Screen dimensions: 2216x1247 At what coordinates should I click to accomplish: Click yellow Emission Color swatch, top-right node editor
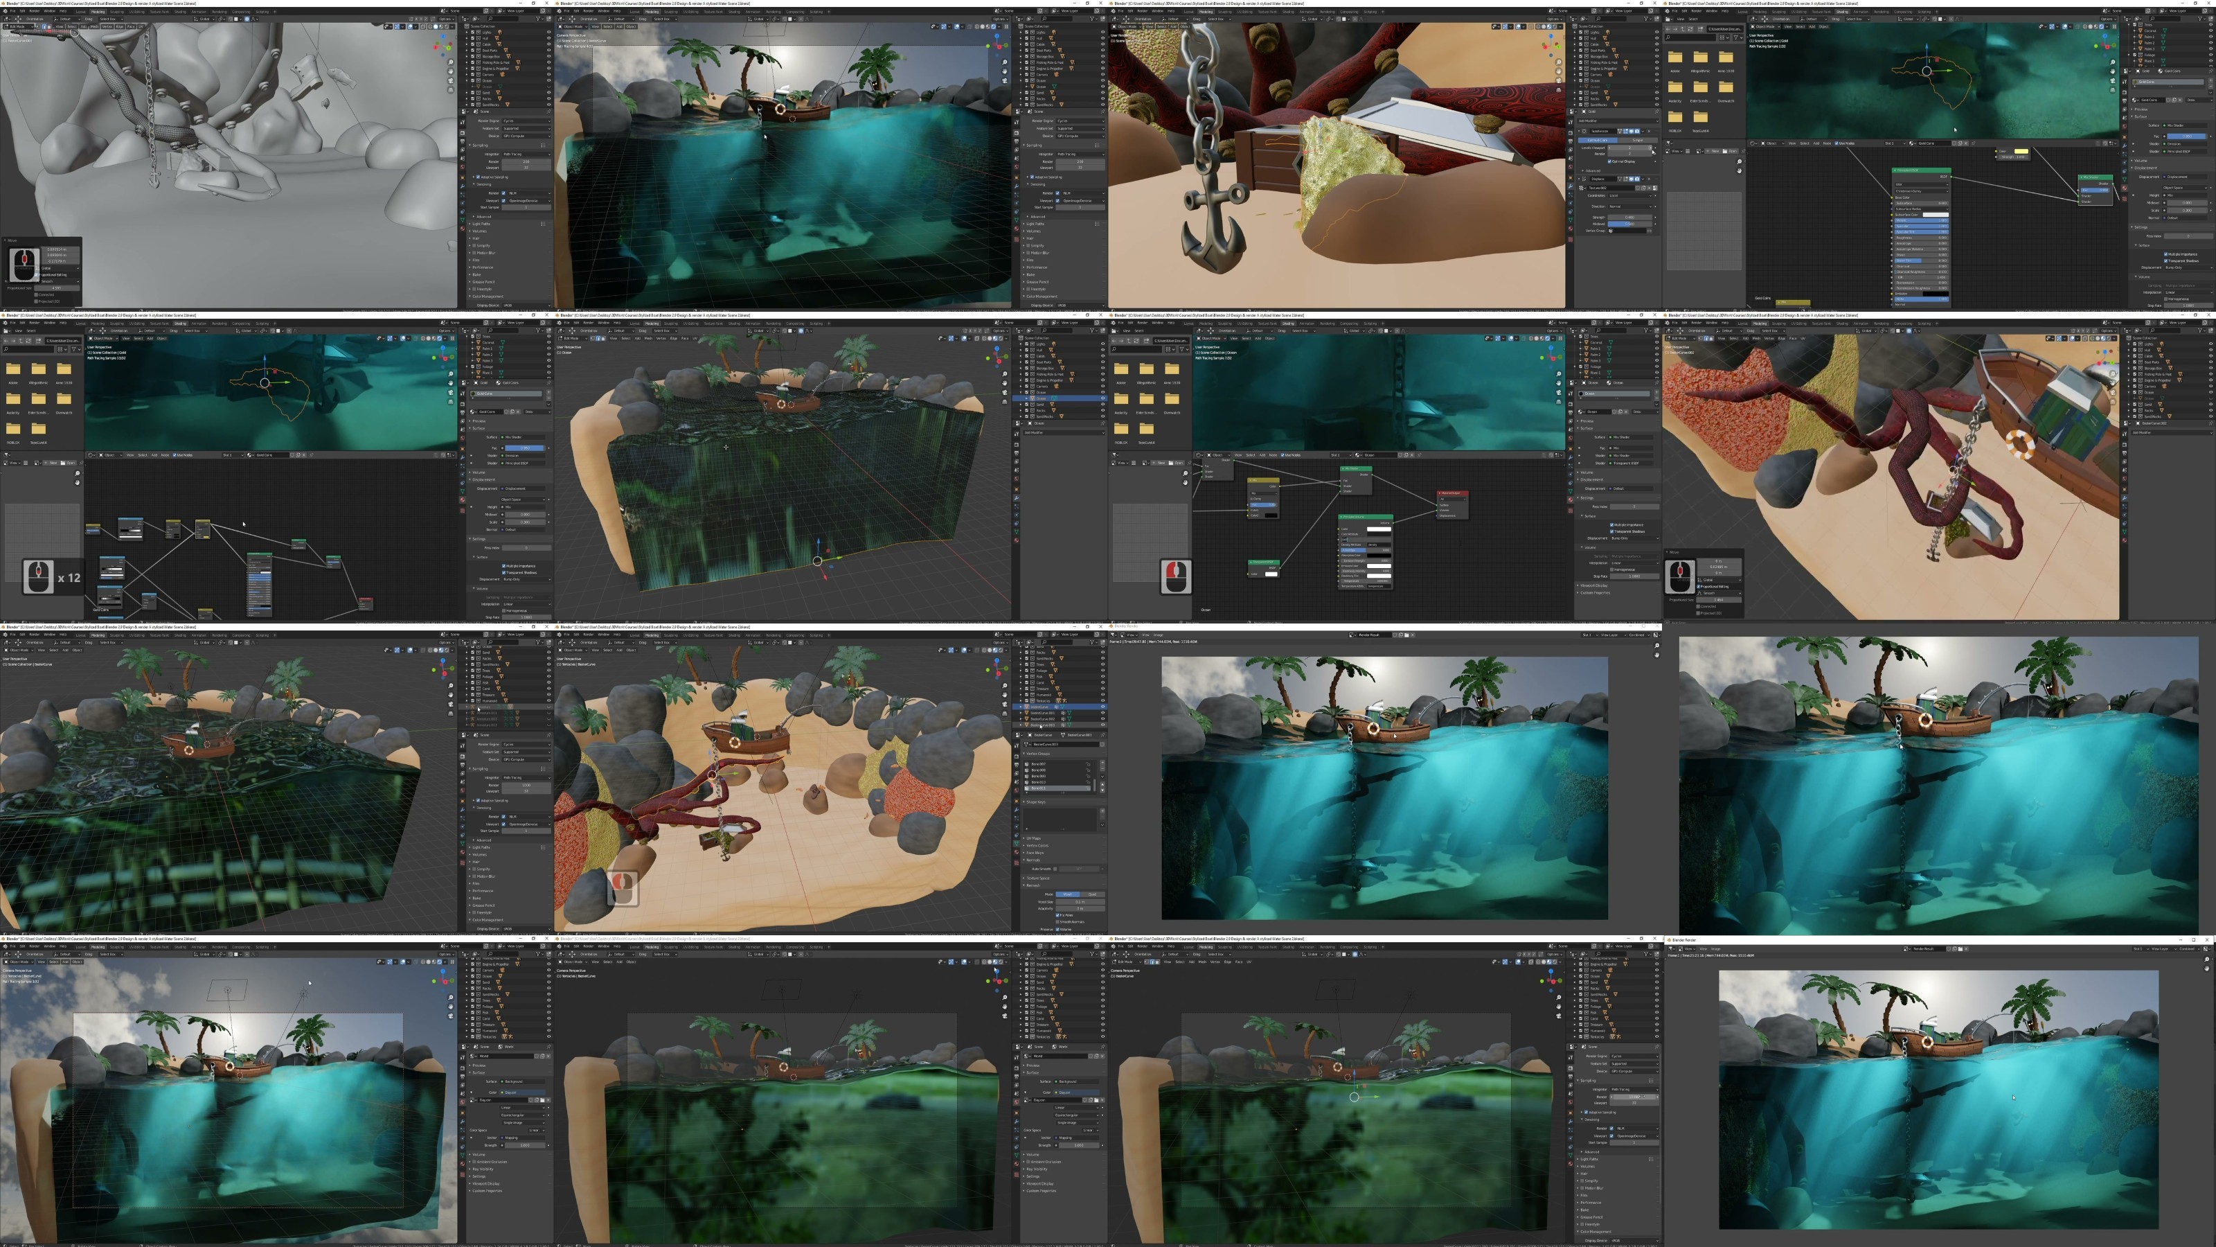click(2021, 152)
